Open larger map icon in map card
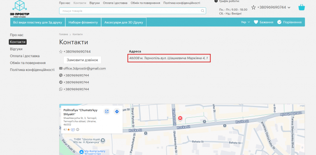This screenshot has height=155, width=316. click(107, 112)
